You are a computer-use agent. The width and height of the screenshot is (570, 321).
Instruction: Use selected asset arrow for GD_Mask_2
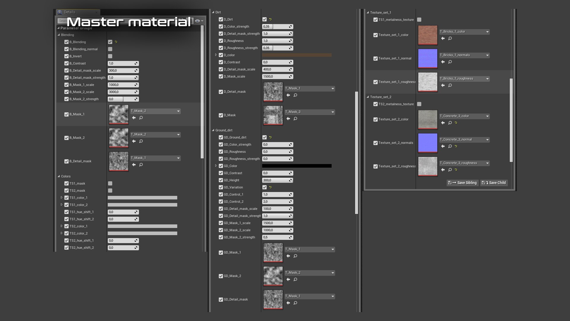coord(288,280)
